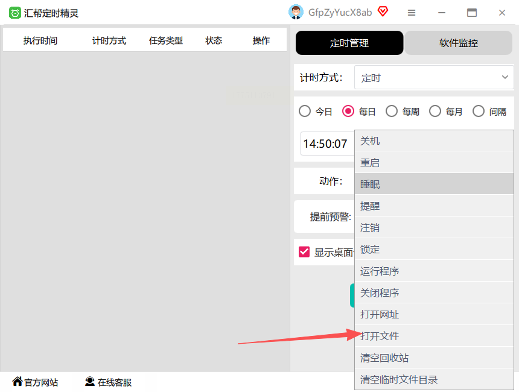
Task: Click the 计时方式 column header in task table
Action: coord(109,40)
